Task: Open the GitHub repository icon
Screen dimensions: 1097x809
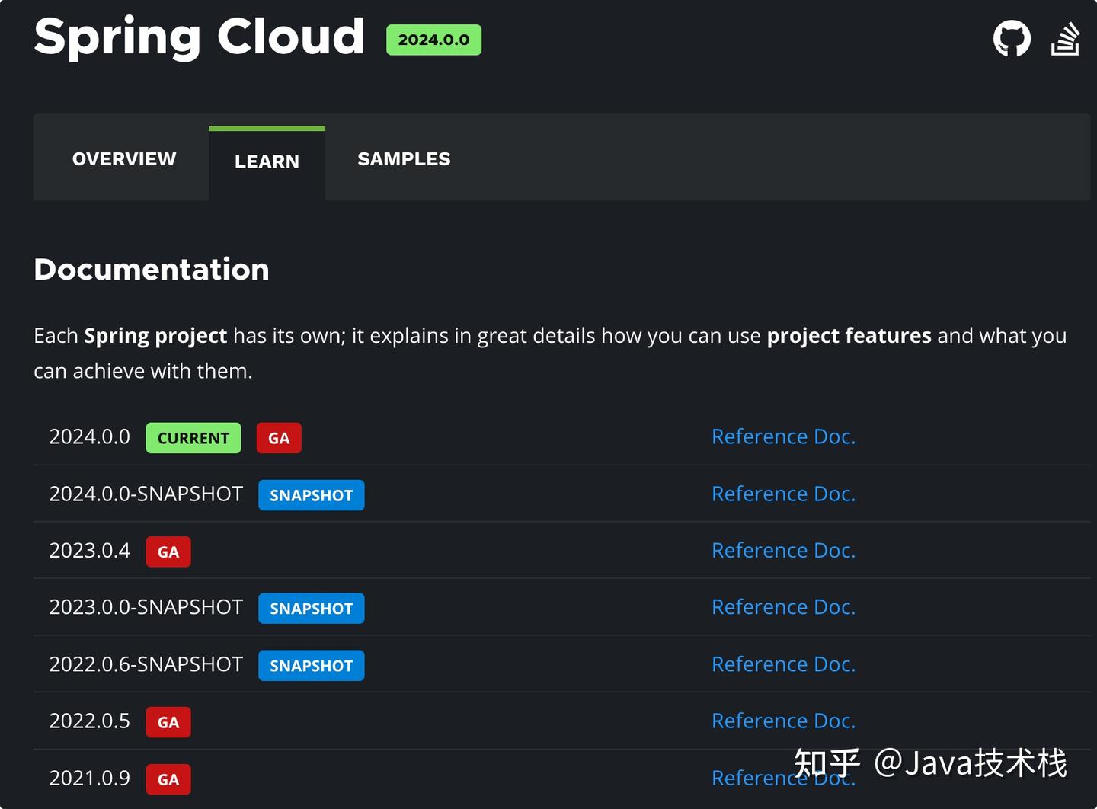Action: [x=1012, y=38]
